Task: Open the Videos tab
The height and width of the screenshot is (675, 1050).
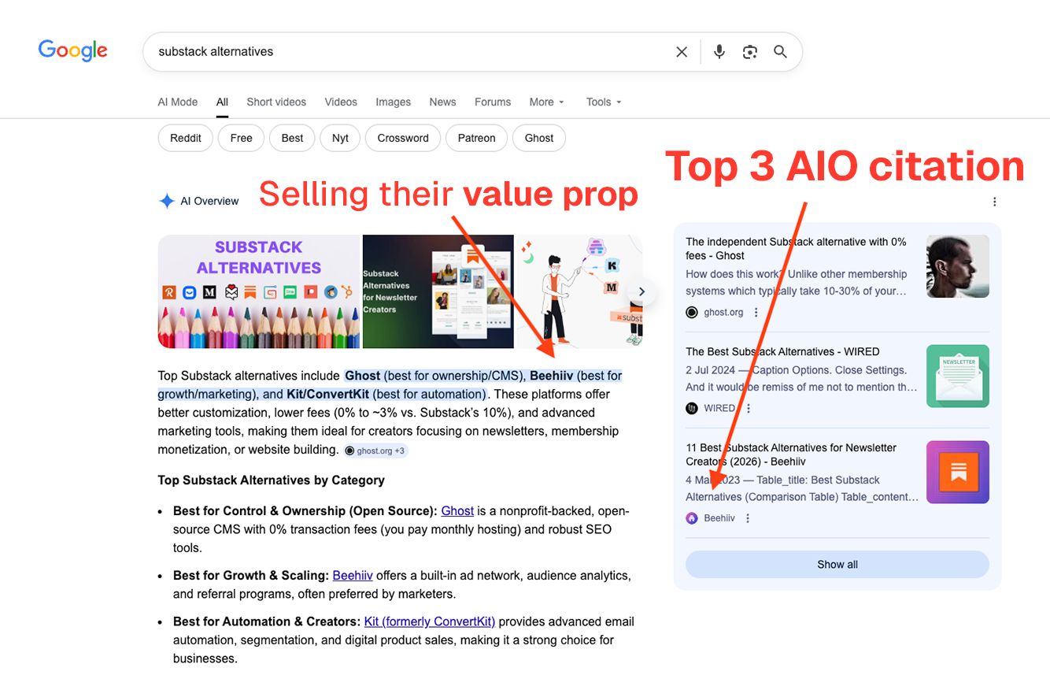Action: (x=341, y=102)
